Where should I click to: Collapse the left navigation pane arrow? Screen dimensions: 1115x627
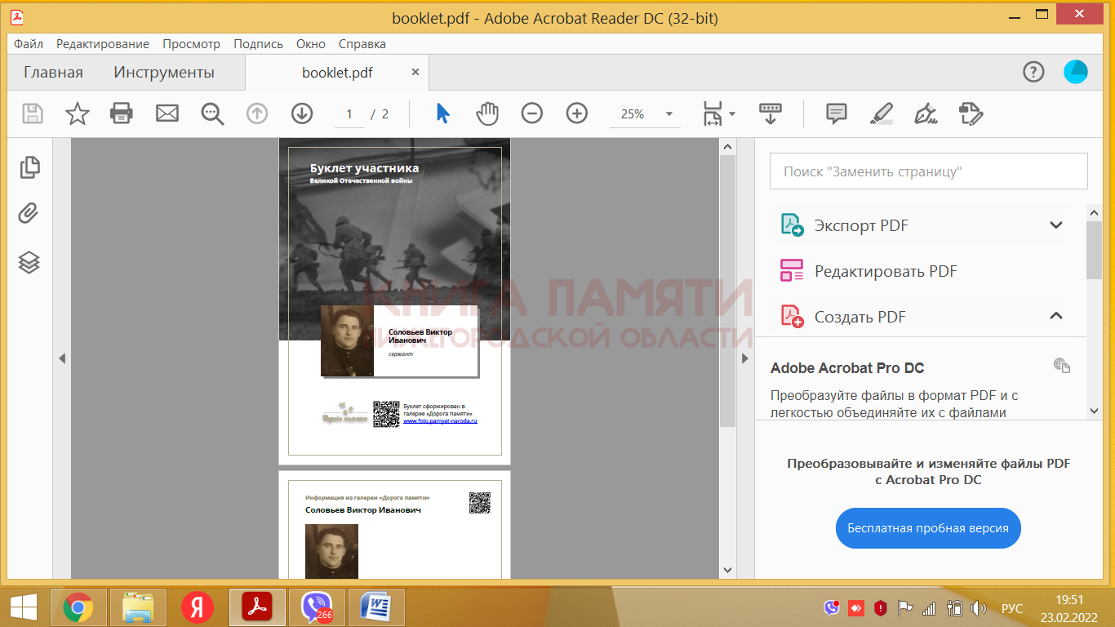click(x=62, y=358)
